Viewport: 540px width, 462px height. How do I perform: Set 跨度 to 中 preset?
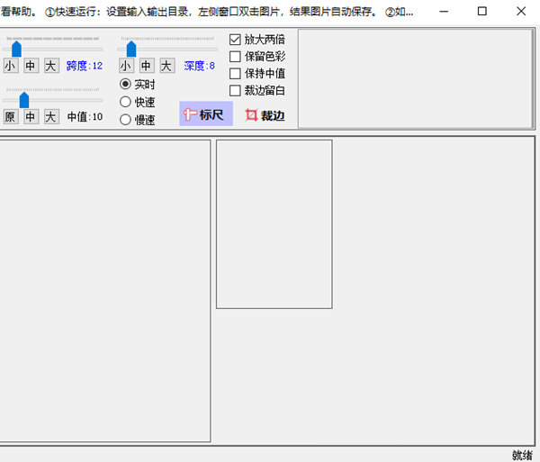click(x=31, y=66)
